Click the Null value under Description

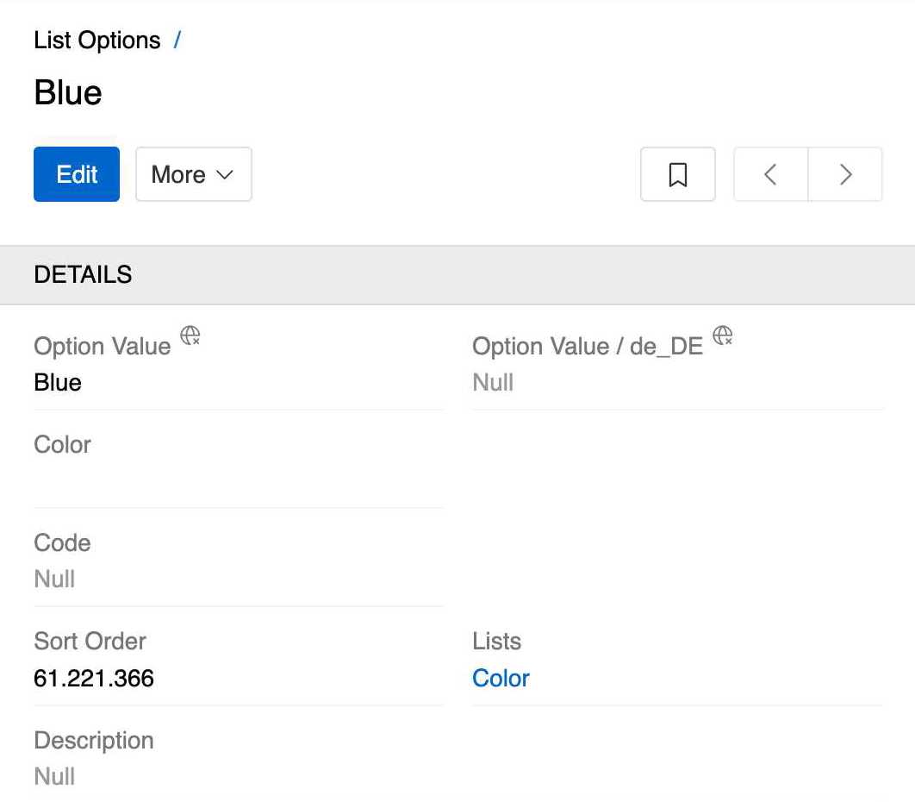click(x=54, y=776)
